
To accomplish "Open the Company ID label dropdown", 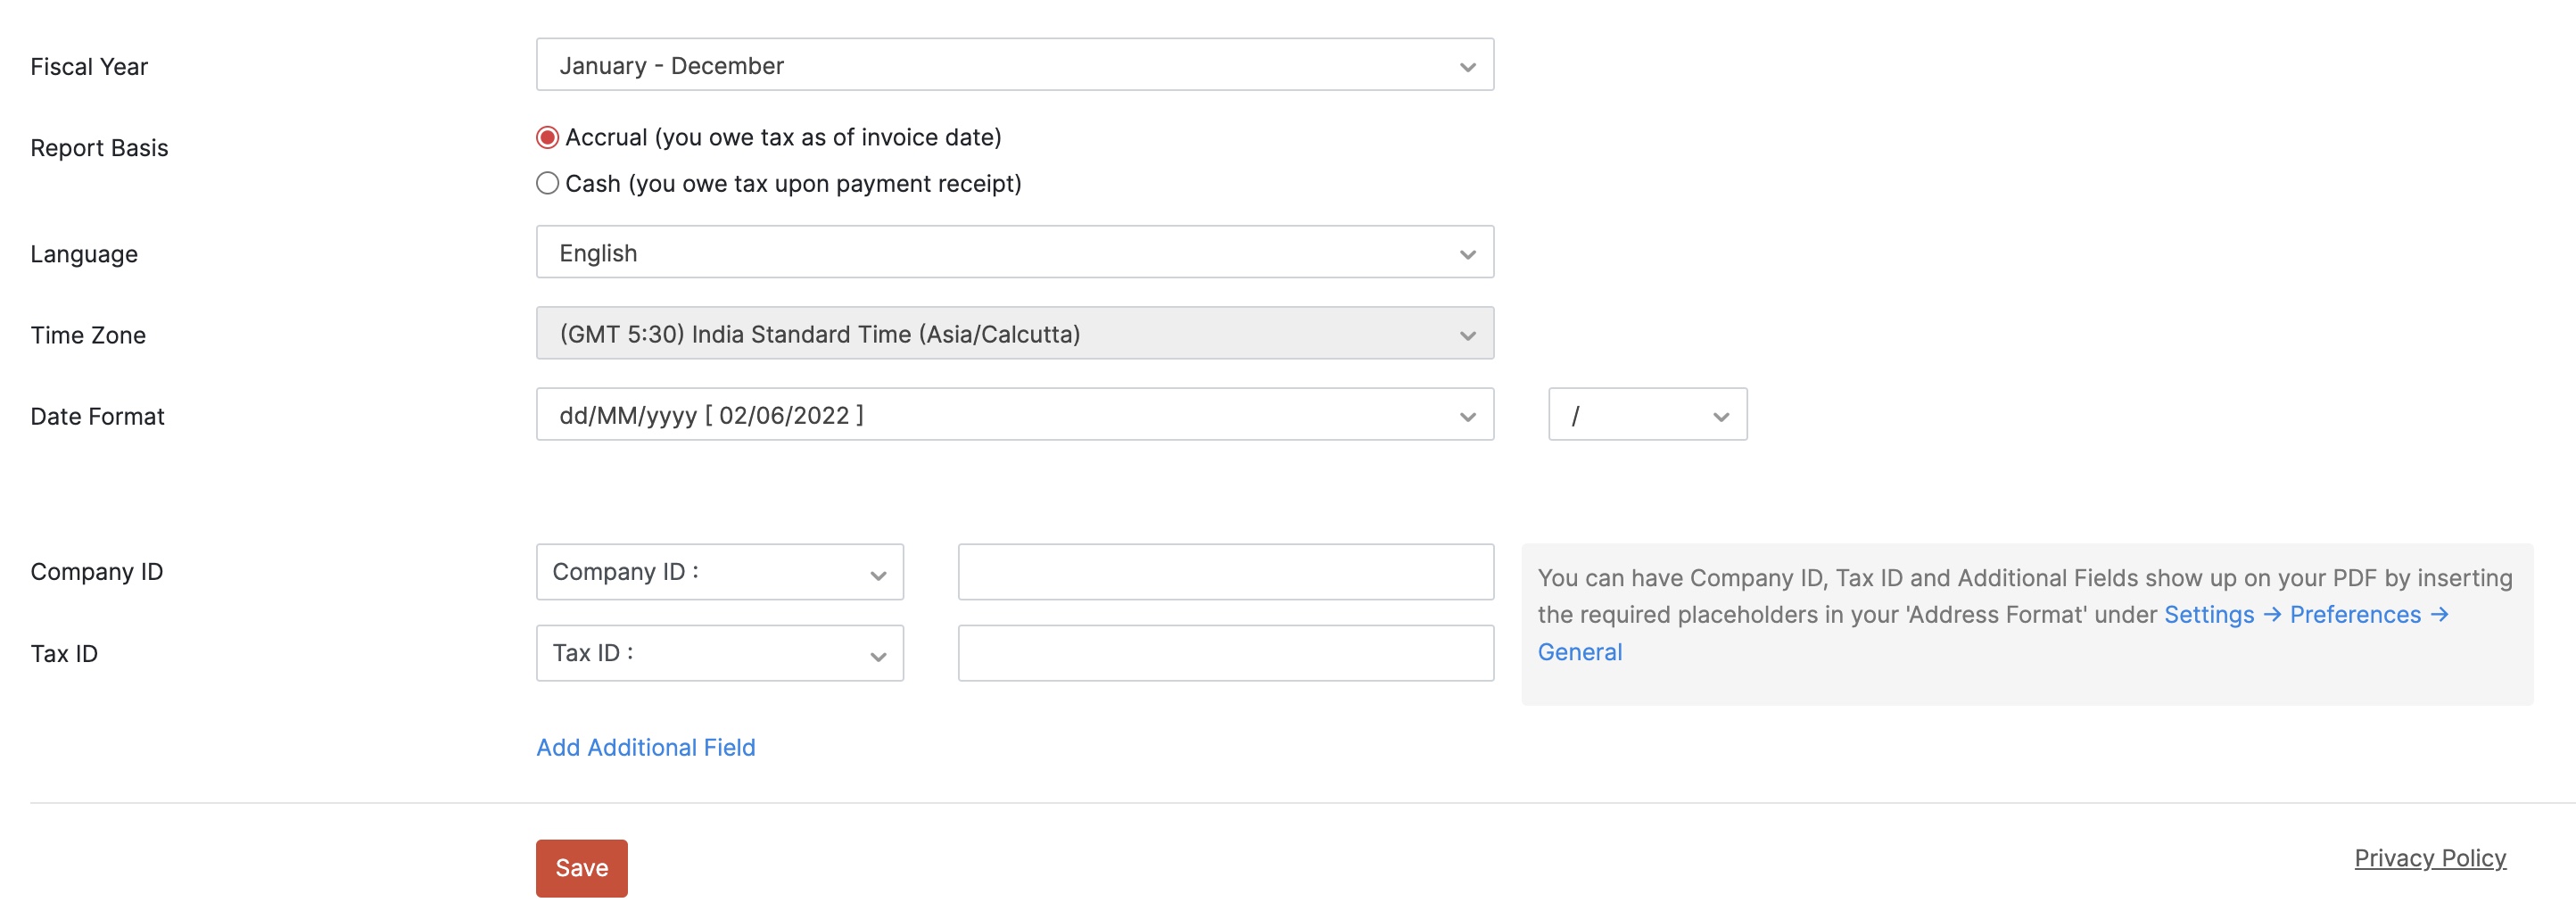I will (719, 572).
